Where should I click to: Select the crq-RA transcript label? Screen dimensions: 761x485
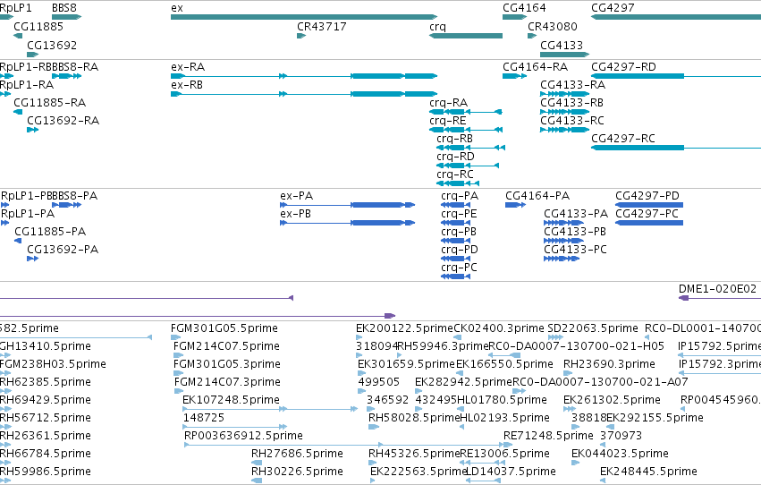tap(448, 103)
